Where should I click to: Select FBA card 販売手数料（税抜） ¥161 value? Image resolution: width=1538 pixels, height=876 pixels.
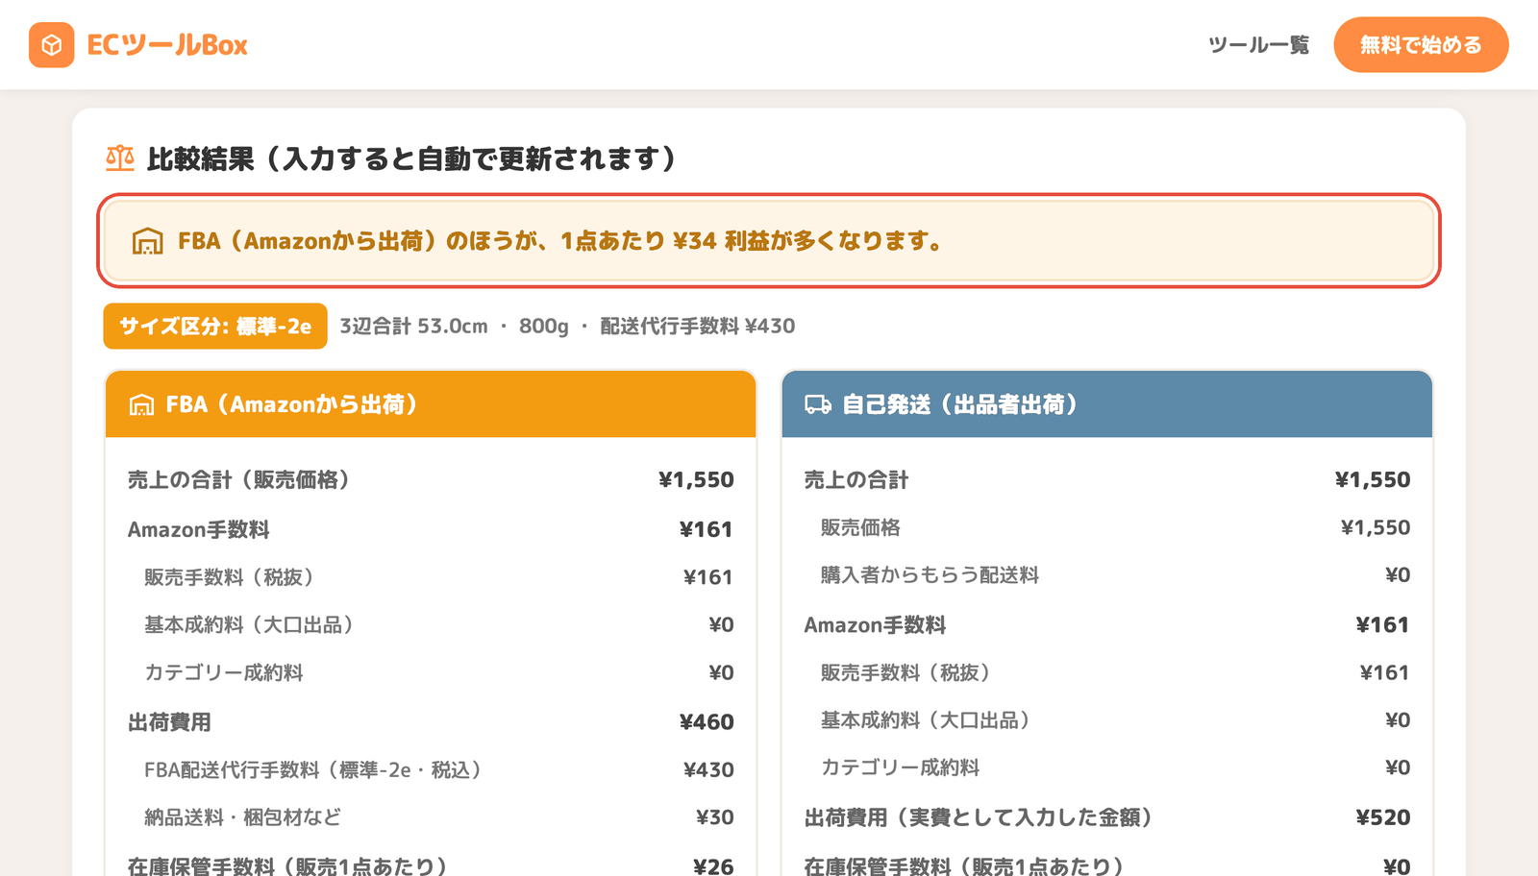click(707, 577)
